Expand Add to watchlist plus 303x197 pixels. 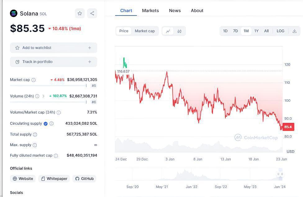[90, 48]
